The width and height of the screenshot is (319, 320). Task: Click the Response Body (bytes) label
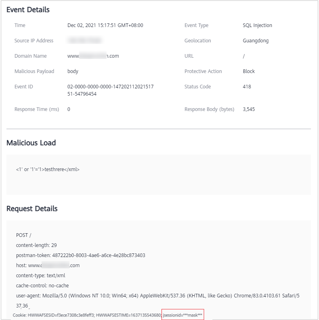[x=209, y=109]
